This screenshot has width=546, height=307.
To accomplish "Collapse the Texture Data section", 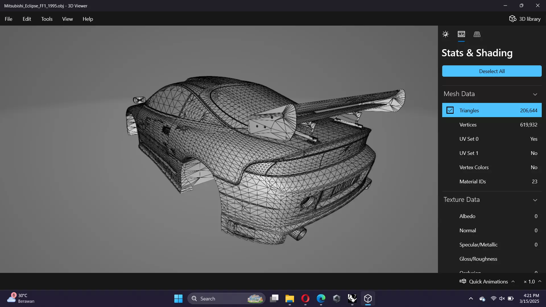I will (535, 200).
